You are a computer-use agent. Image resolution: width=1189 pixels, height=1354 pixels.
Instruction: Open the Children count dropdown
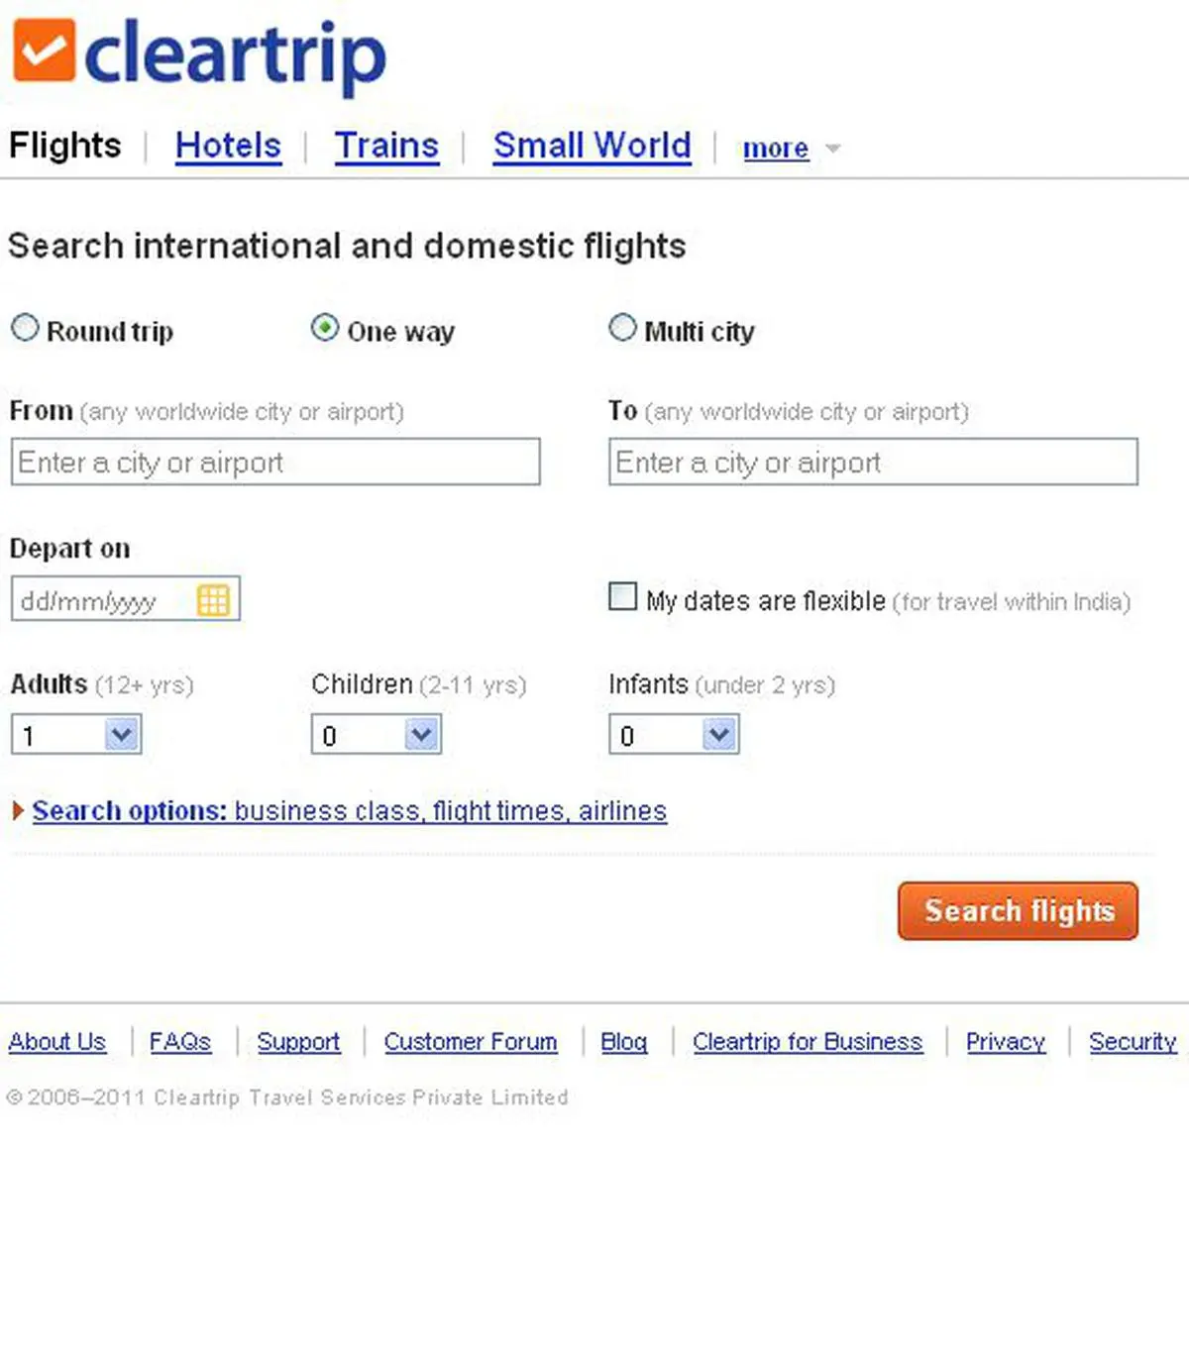(377, 735)
